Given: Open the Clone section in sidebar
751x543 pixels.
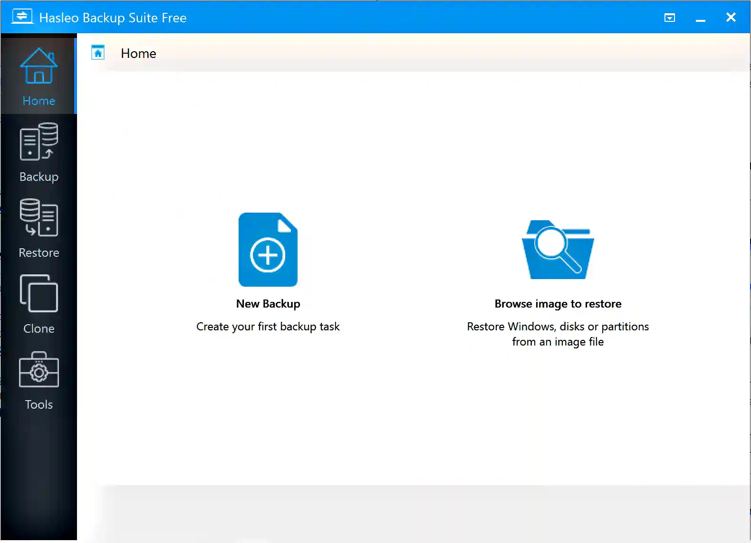Looking at the screenshot, I should [39, 304].
